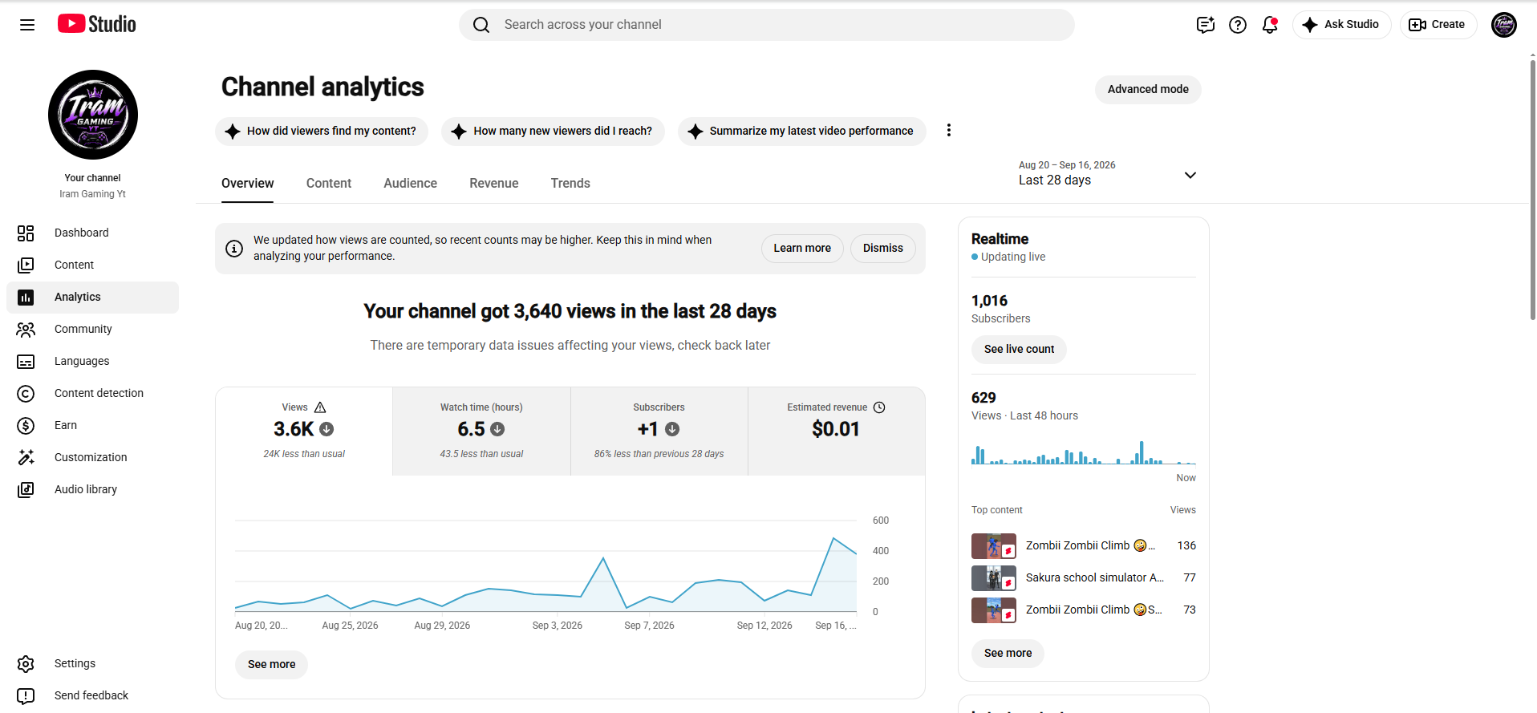Open the account avatar menu
This screenshot has width=1537, height=713.
tap(1504, 25)
